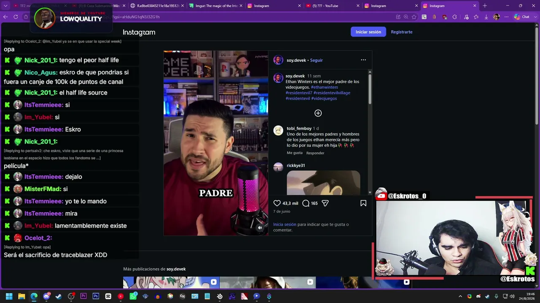This screenshot has width=540, height=303.
Task: Share the post using the send icon
Action: pyautogui.click(x=325, y=203)
